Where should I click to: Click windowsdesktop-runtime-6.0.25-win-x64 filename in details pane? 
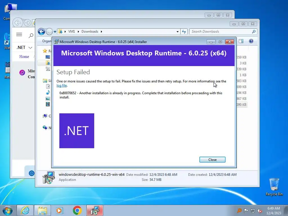91,174
